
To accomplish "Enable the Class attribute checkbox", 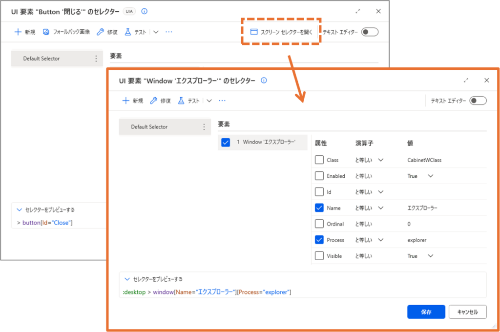I will pyautogui.click(x=319, y=160).
